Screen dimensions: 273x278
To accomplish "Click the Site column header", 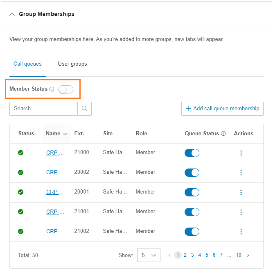I will [108, 134].
